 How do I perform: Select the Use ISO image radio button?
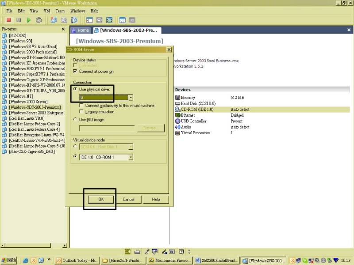tap(75, 119)
